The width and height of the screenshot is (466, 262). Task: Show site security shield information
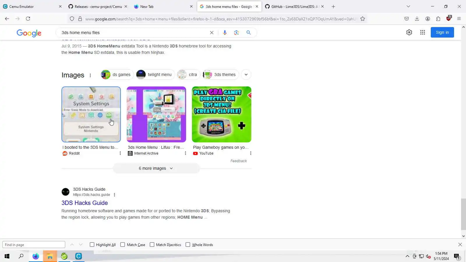pyautogui.click(x=72, y=19)
